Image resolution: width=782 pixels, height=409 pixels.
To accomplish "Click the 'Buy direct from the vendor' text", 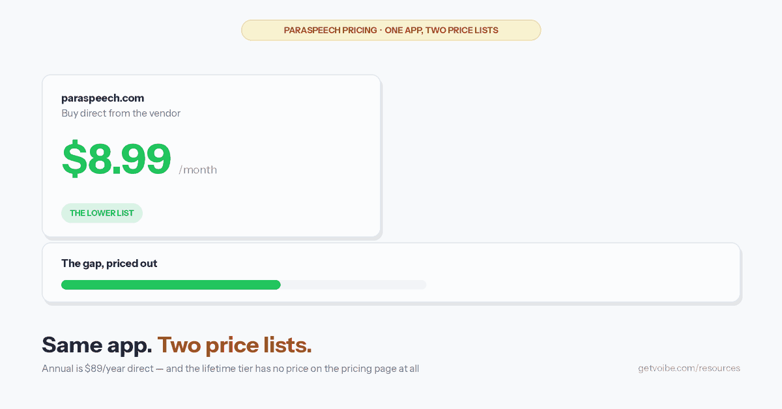I will [121, 113].
